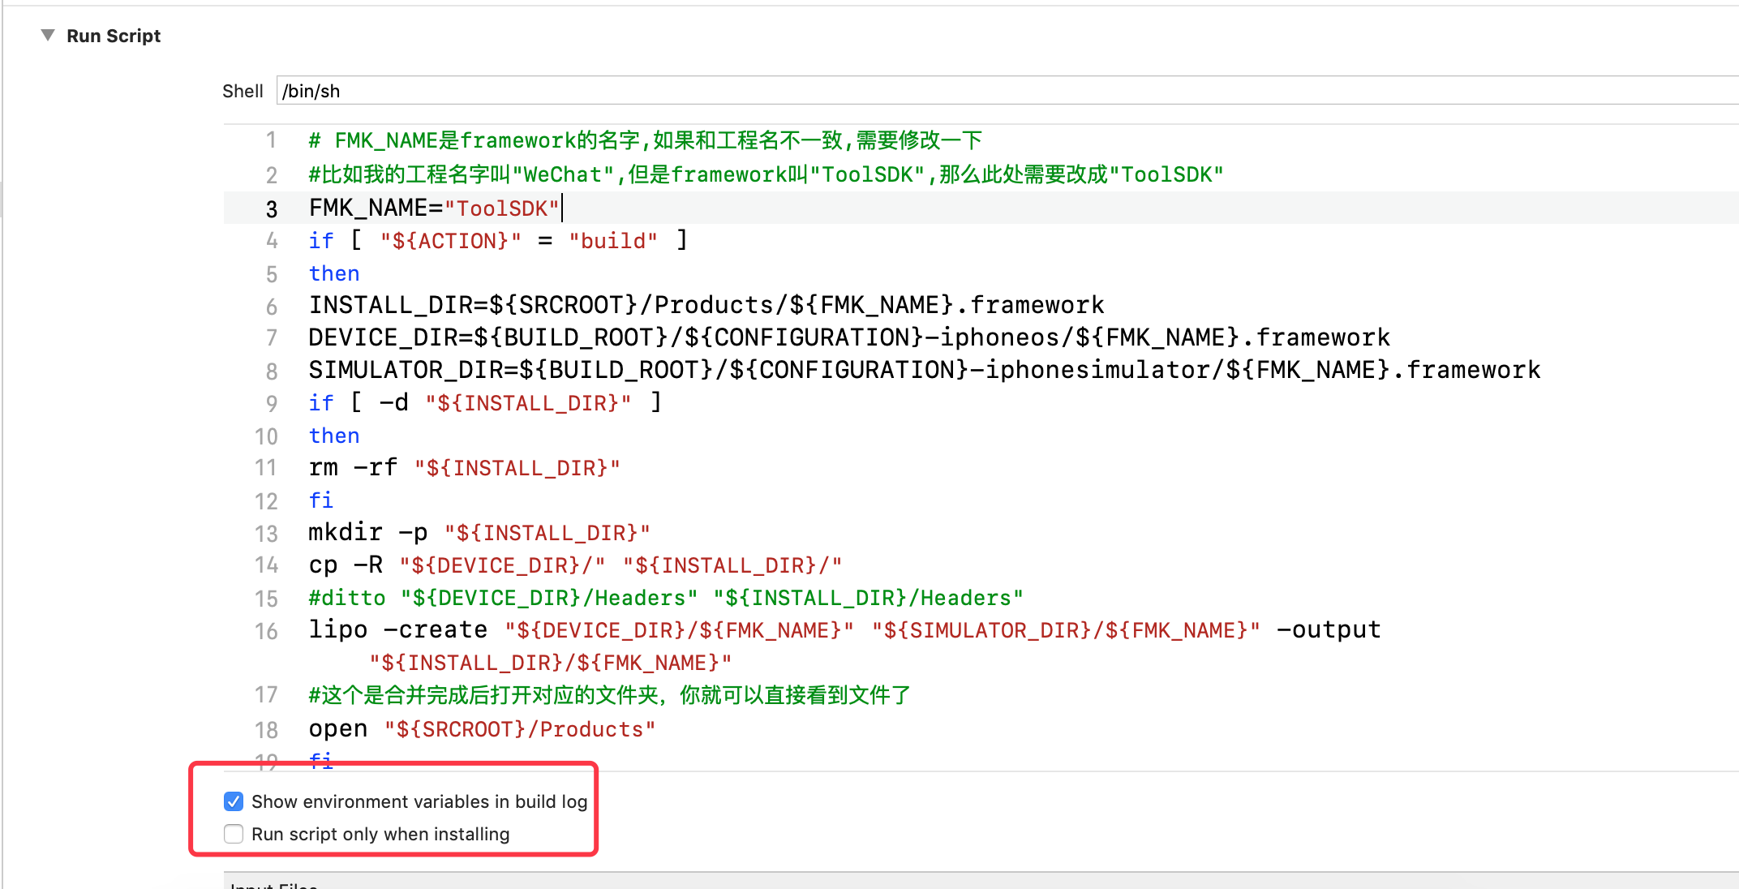
Task: Place cursor on the DEVICE_DIR assignment line
Action: coord(848,338)
